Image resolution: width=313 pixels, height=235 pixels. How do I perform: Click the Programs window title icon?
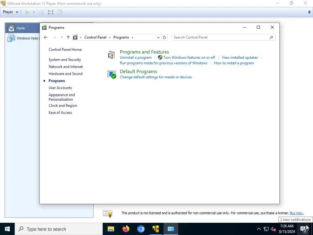[x=44, y=28]
